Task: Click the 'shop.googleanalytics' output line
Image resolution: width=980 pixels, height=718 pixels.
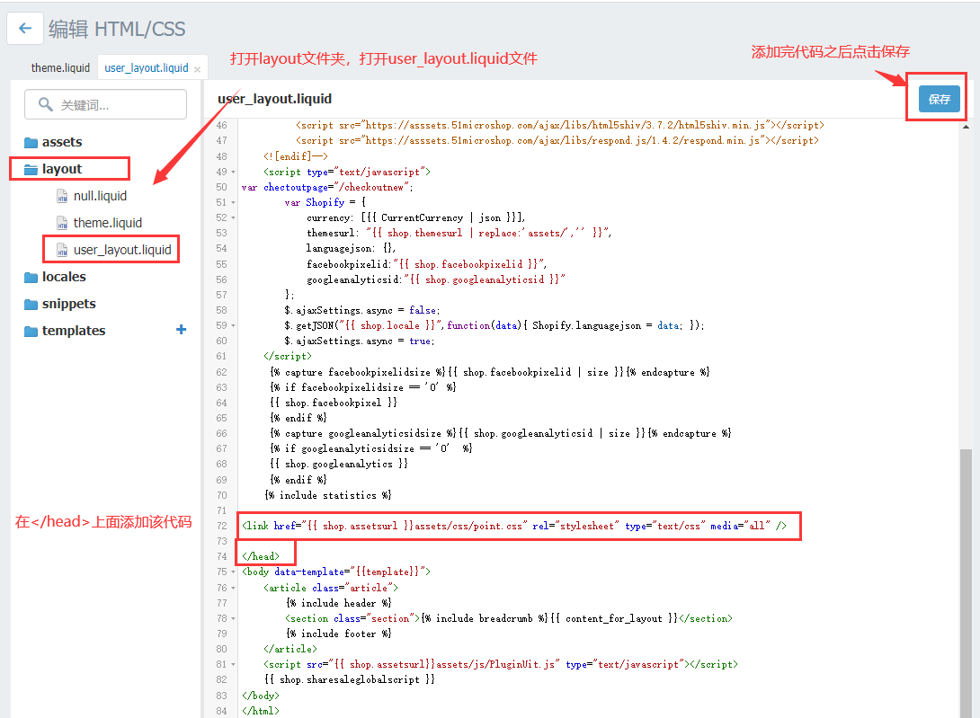Action: click(339, 465)
